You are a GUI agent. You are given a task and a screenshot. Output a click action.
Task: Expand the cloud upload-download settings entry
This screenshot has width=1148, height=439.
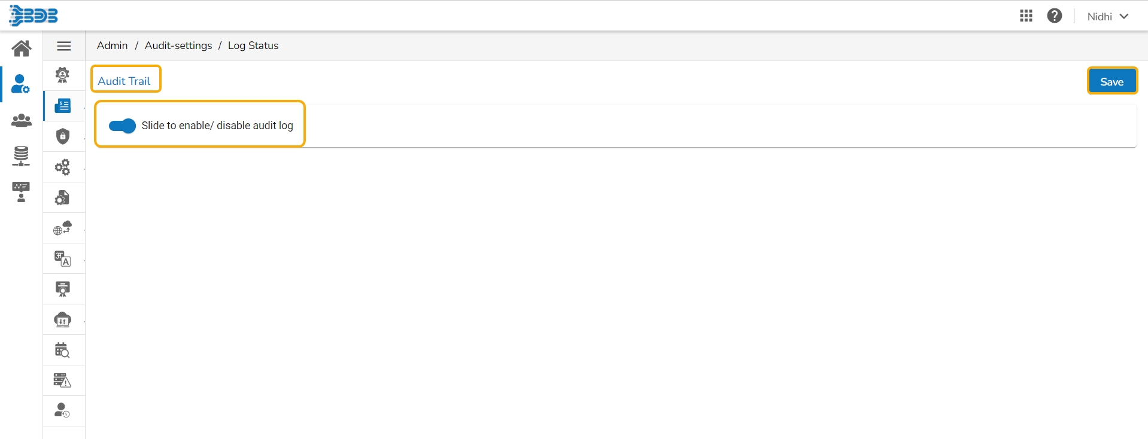[63, 319]
